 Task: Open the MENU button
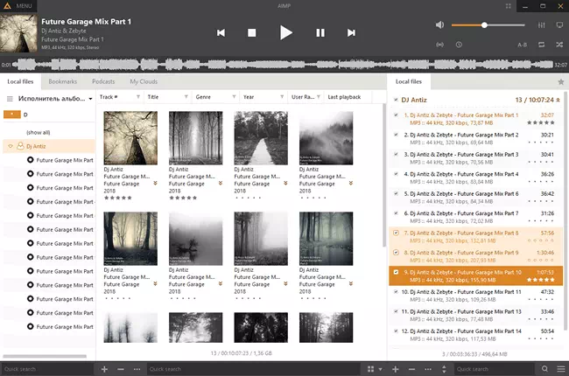[x=18, y=6]
